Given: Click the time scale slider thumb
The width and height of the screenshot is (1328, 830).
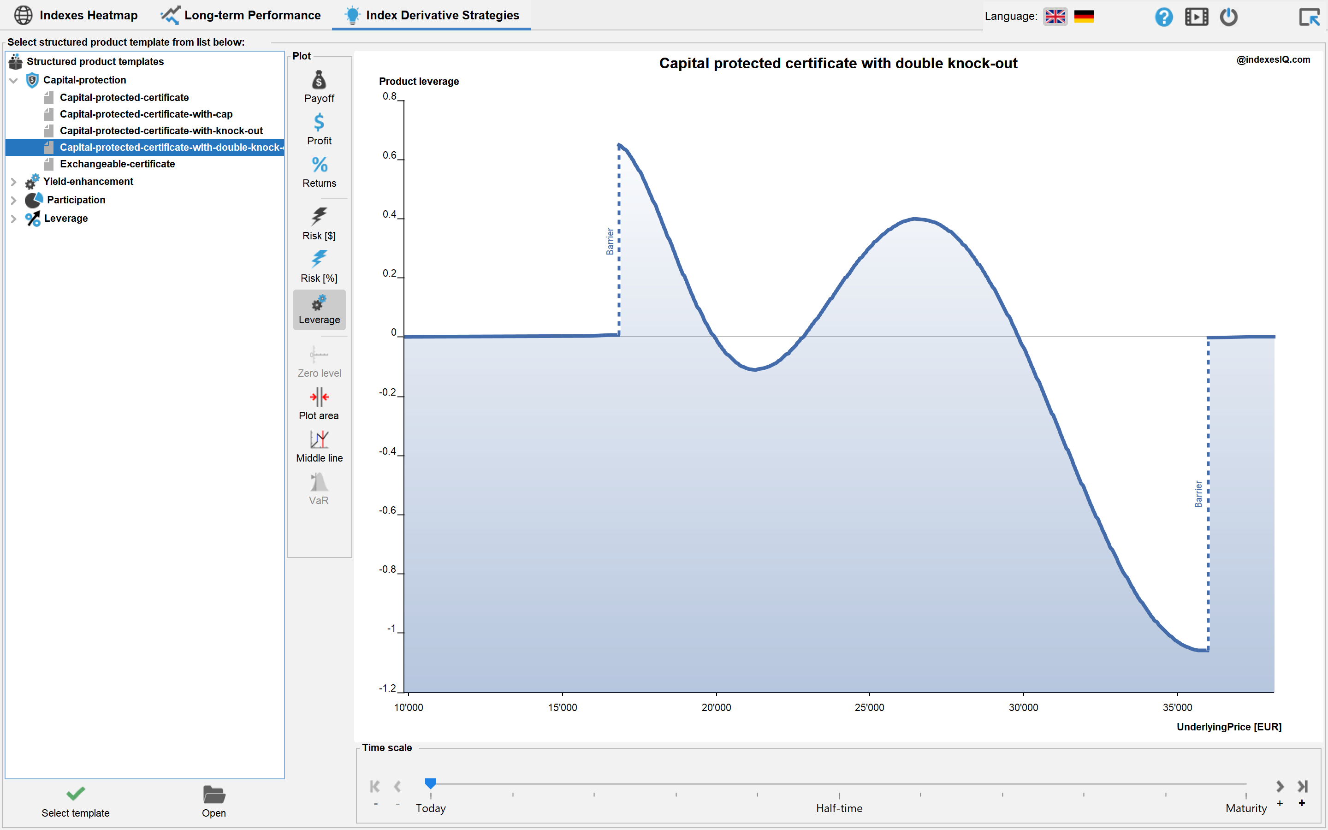Looking at the screenshot, I should (431, 783).
